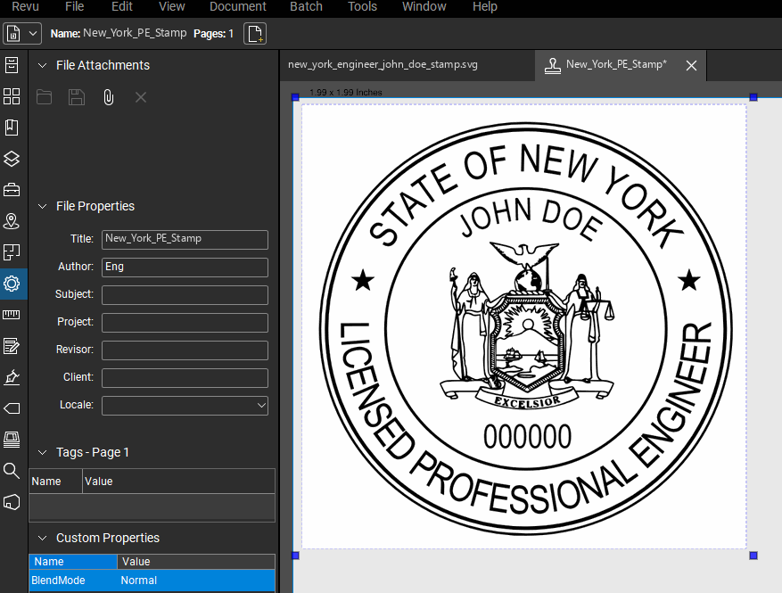
Task: Open the Tools menu
Action: (x=362, y=6)
